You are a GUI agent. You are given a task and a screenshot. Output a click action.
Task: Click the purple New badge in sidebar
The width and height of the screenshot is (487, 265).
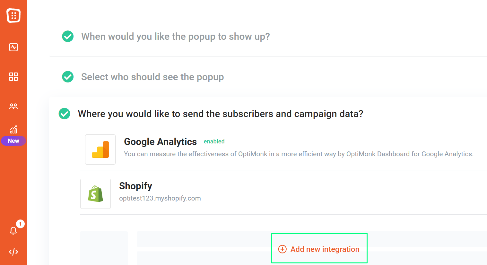click(13, 141)
